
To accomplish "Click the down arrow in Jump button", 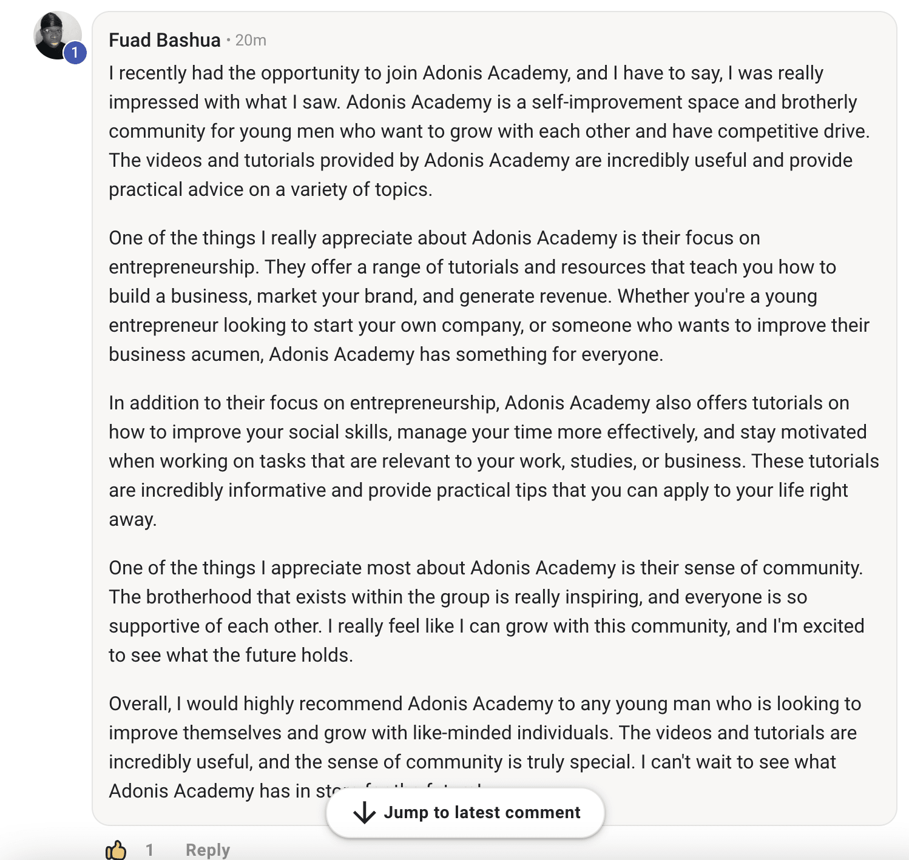I will click(364, 813).
